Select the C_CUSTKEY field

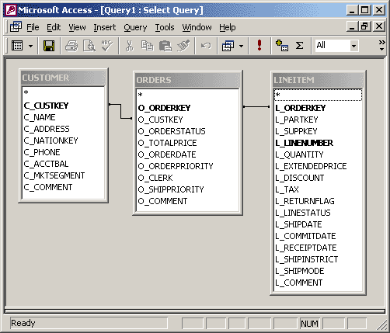64,106
